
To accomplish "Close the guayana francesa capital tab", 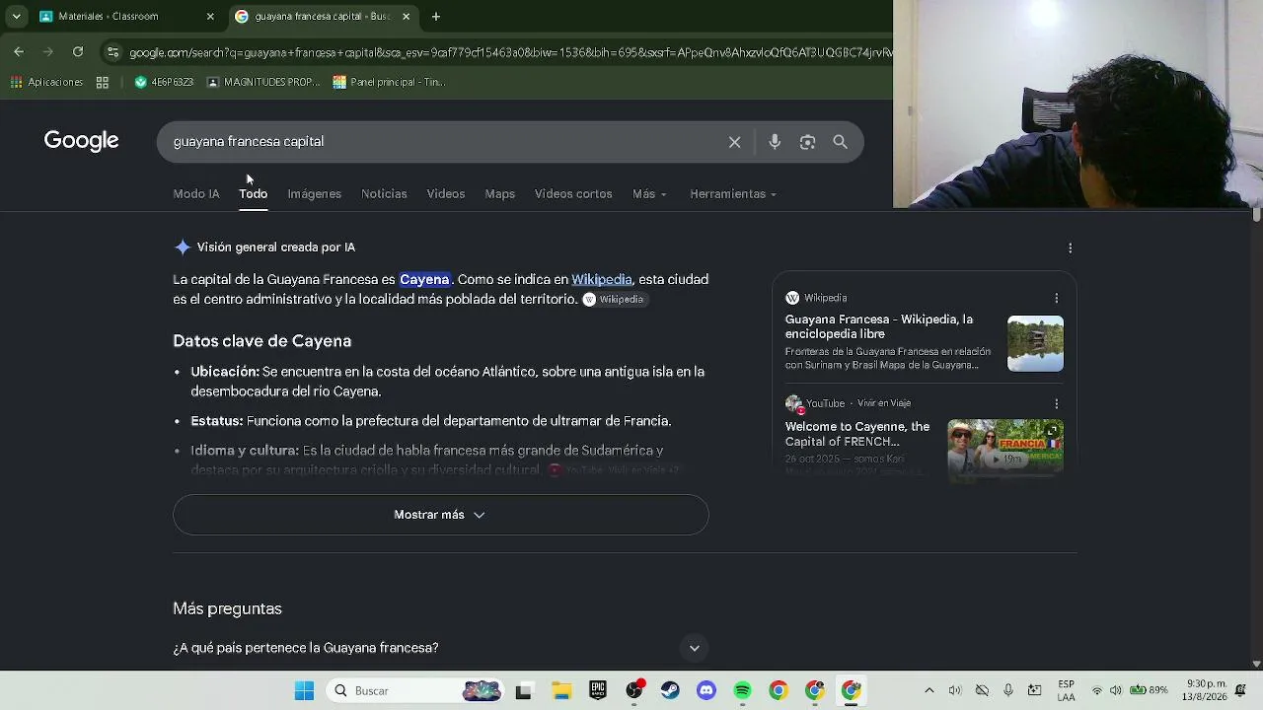I will coord(406,17).
